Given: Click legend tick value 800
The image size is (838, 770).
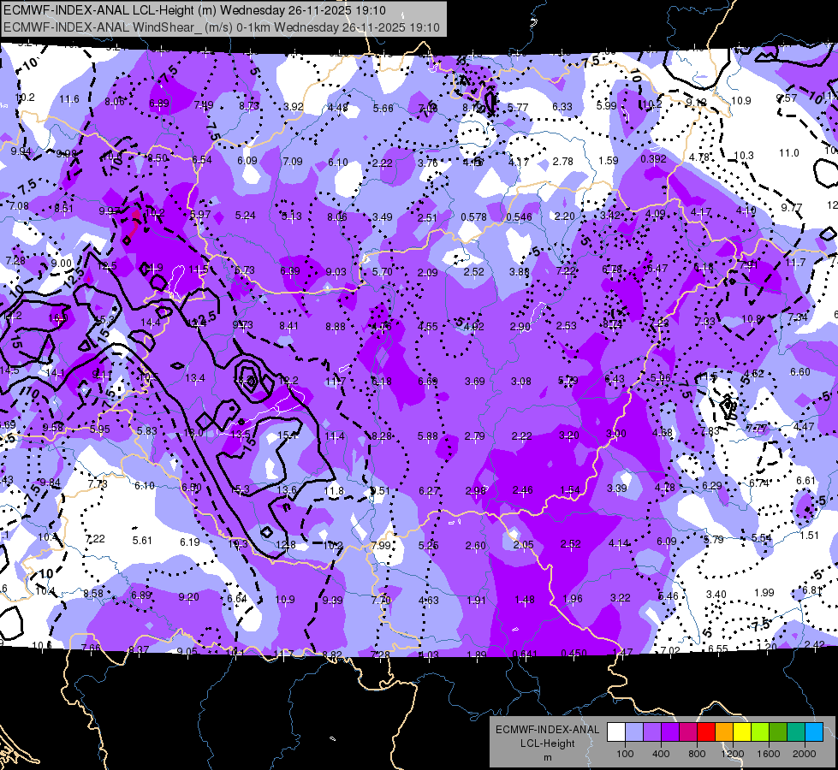Looking at the screenshot, I should (697, 754).
